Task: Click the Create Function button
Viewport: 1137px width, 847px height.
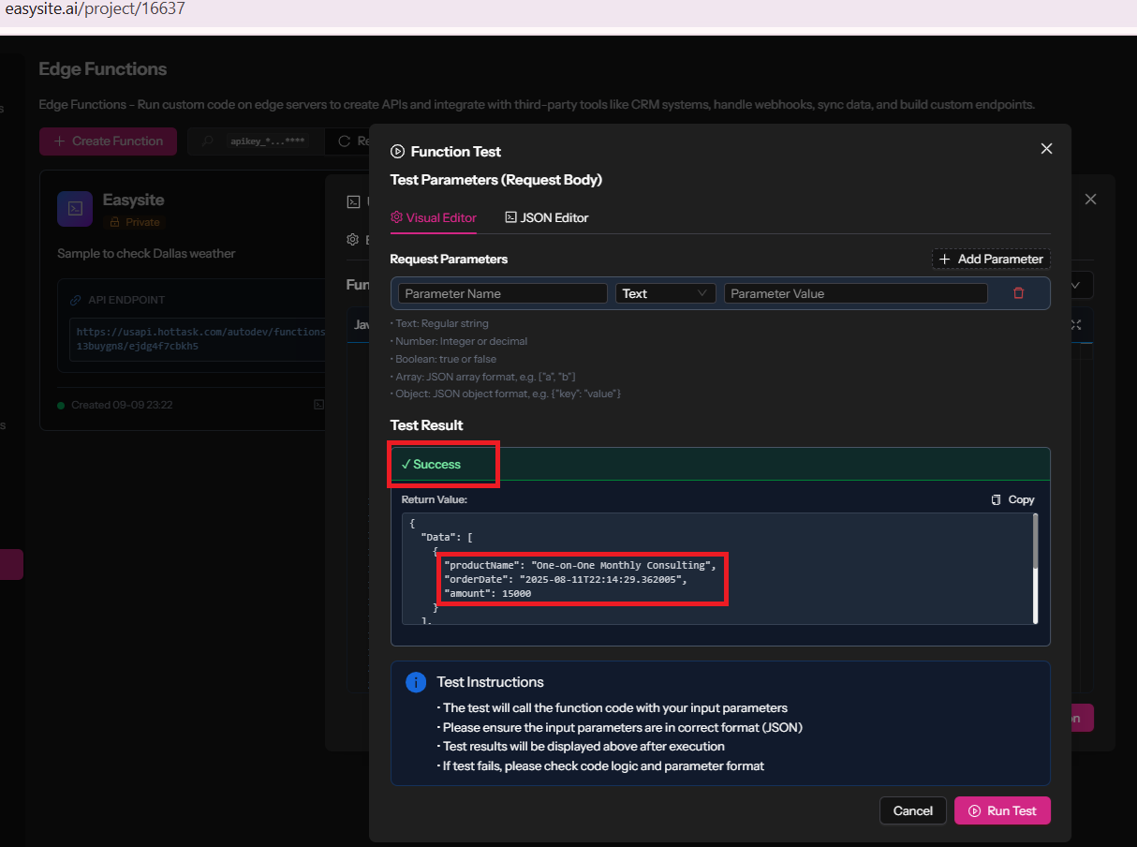Action: 108,141
